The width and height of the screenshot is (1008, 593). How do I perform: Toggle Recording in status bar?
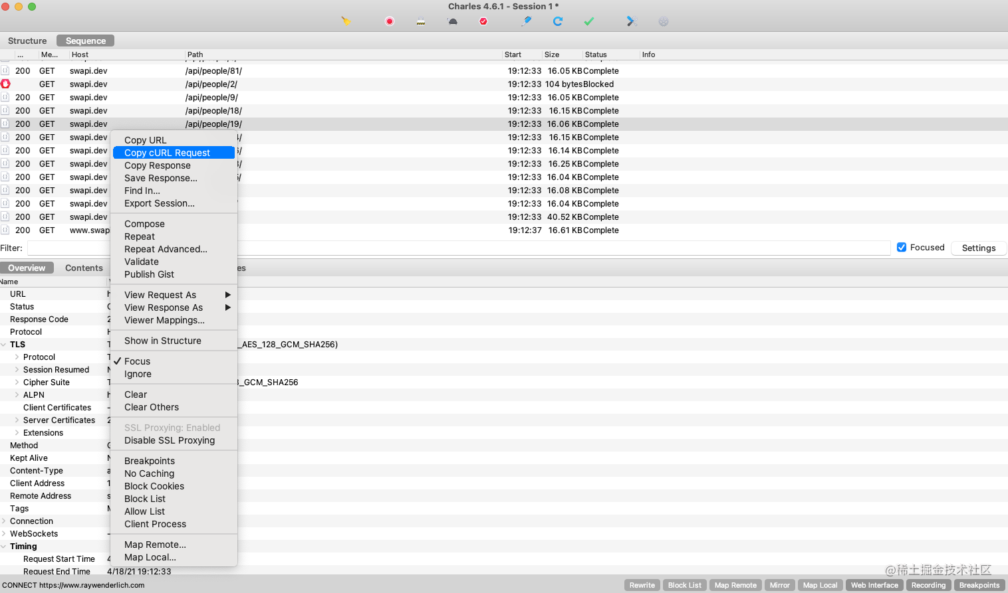[x=928, y=585]
